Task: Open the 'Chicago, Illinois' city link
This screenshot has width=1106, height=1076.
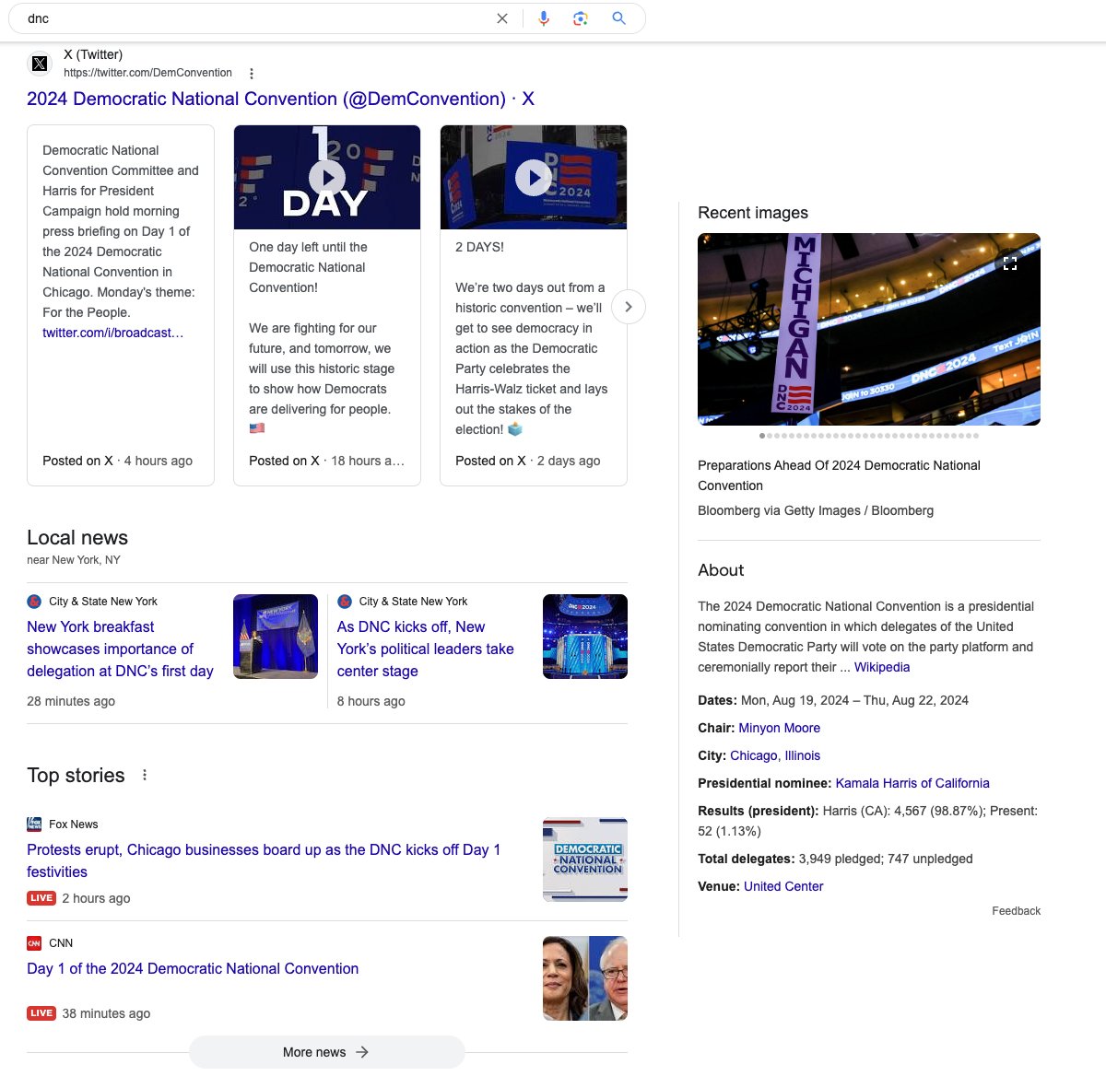Action: [x=775, y=755]
